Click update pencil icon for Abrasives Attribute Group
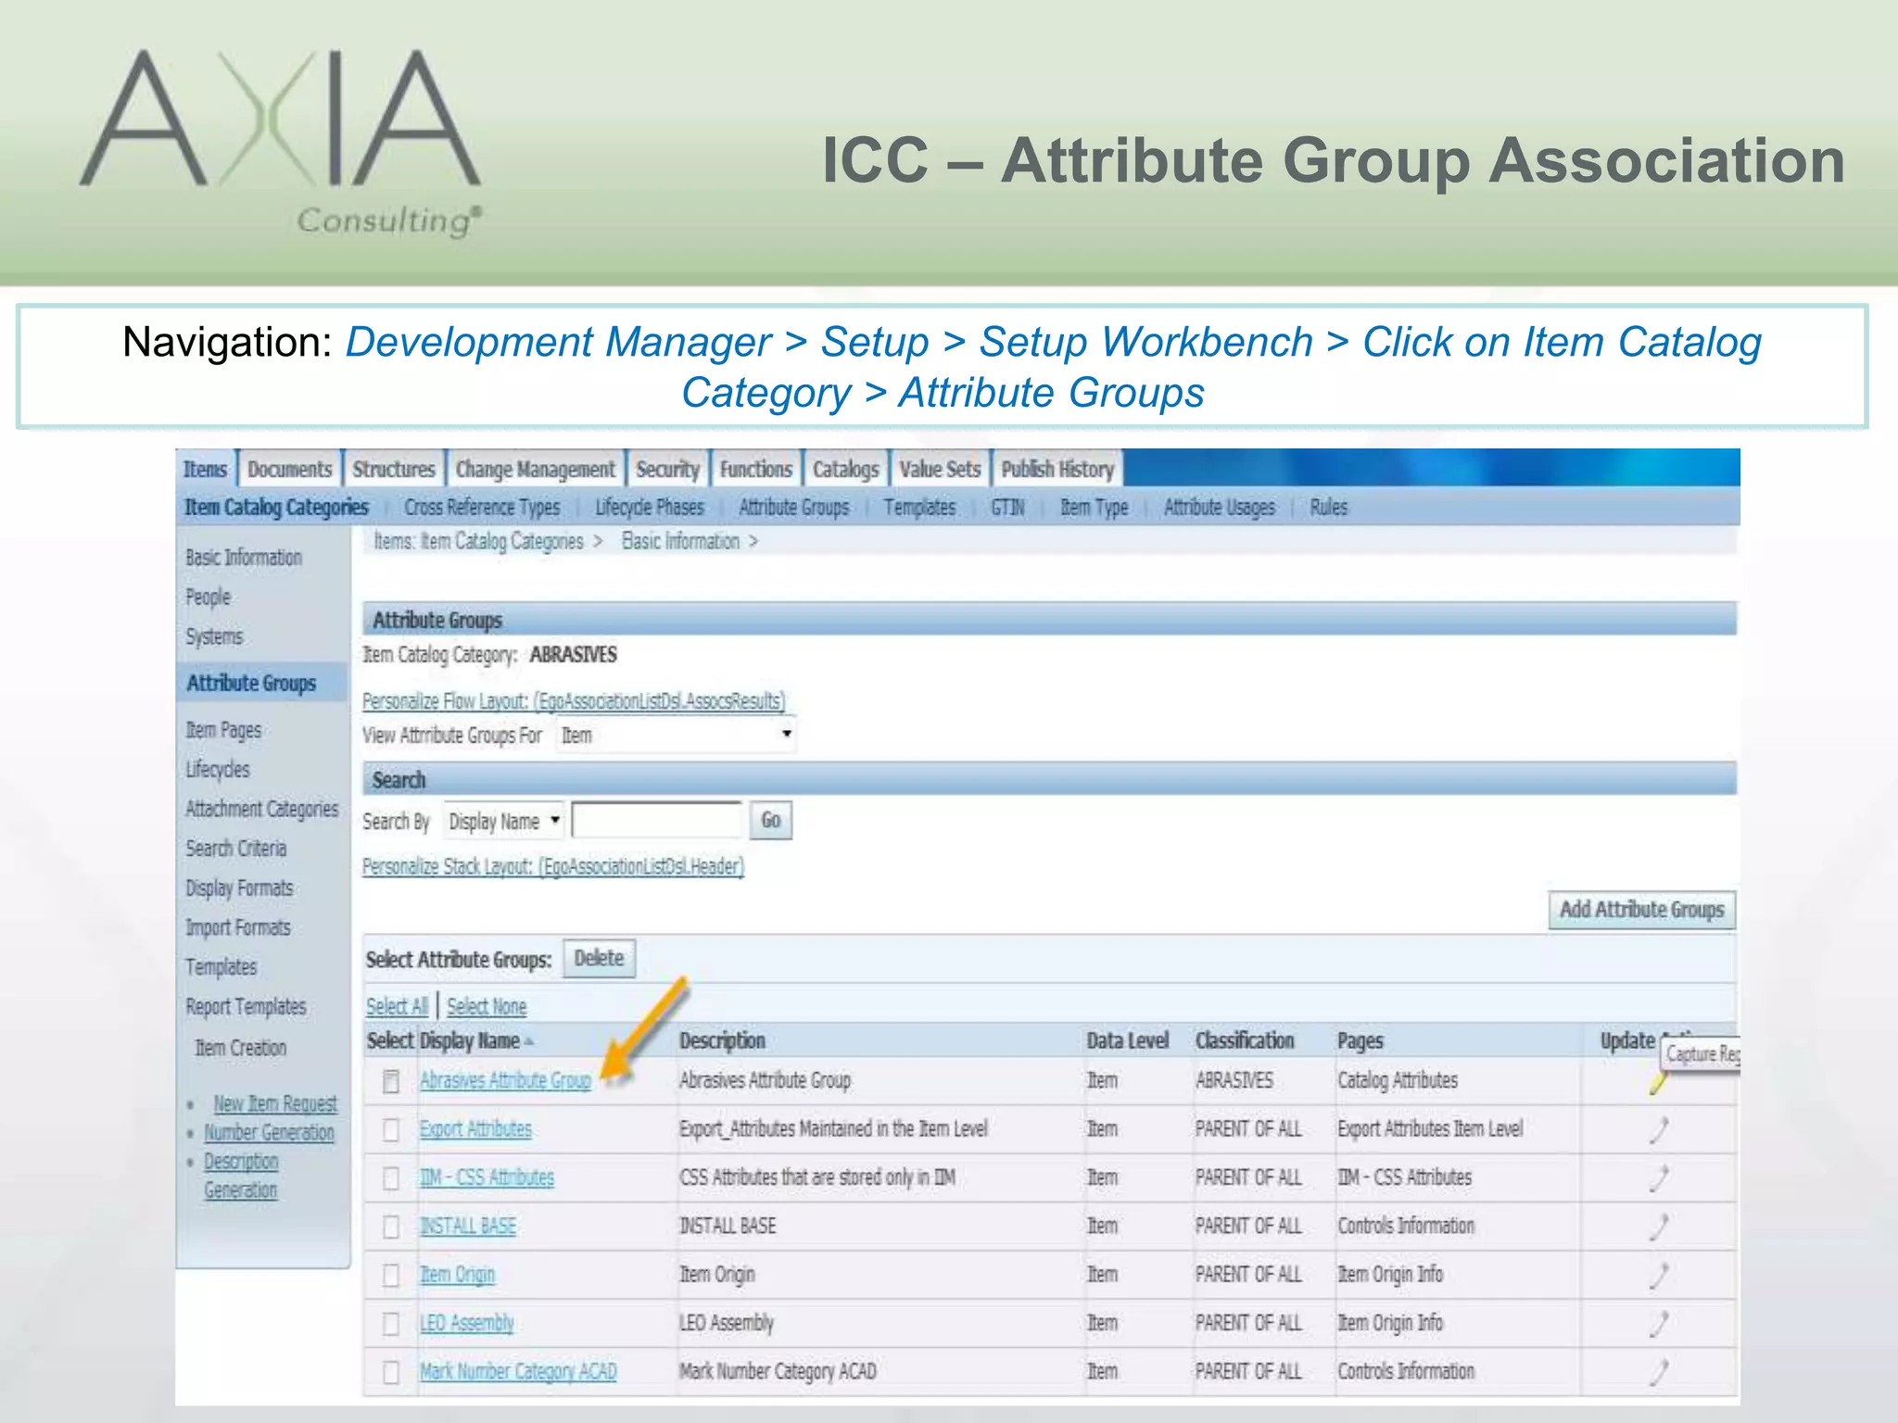The image size is (1898, 1423). (x=1659, y=1082)
